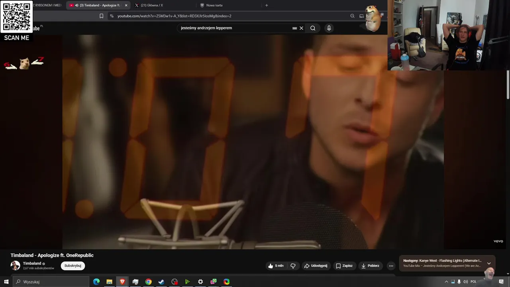Select the youtube.com URL in address bar
The height and width of the screenshot is (287, 510).
coord(174,16)
